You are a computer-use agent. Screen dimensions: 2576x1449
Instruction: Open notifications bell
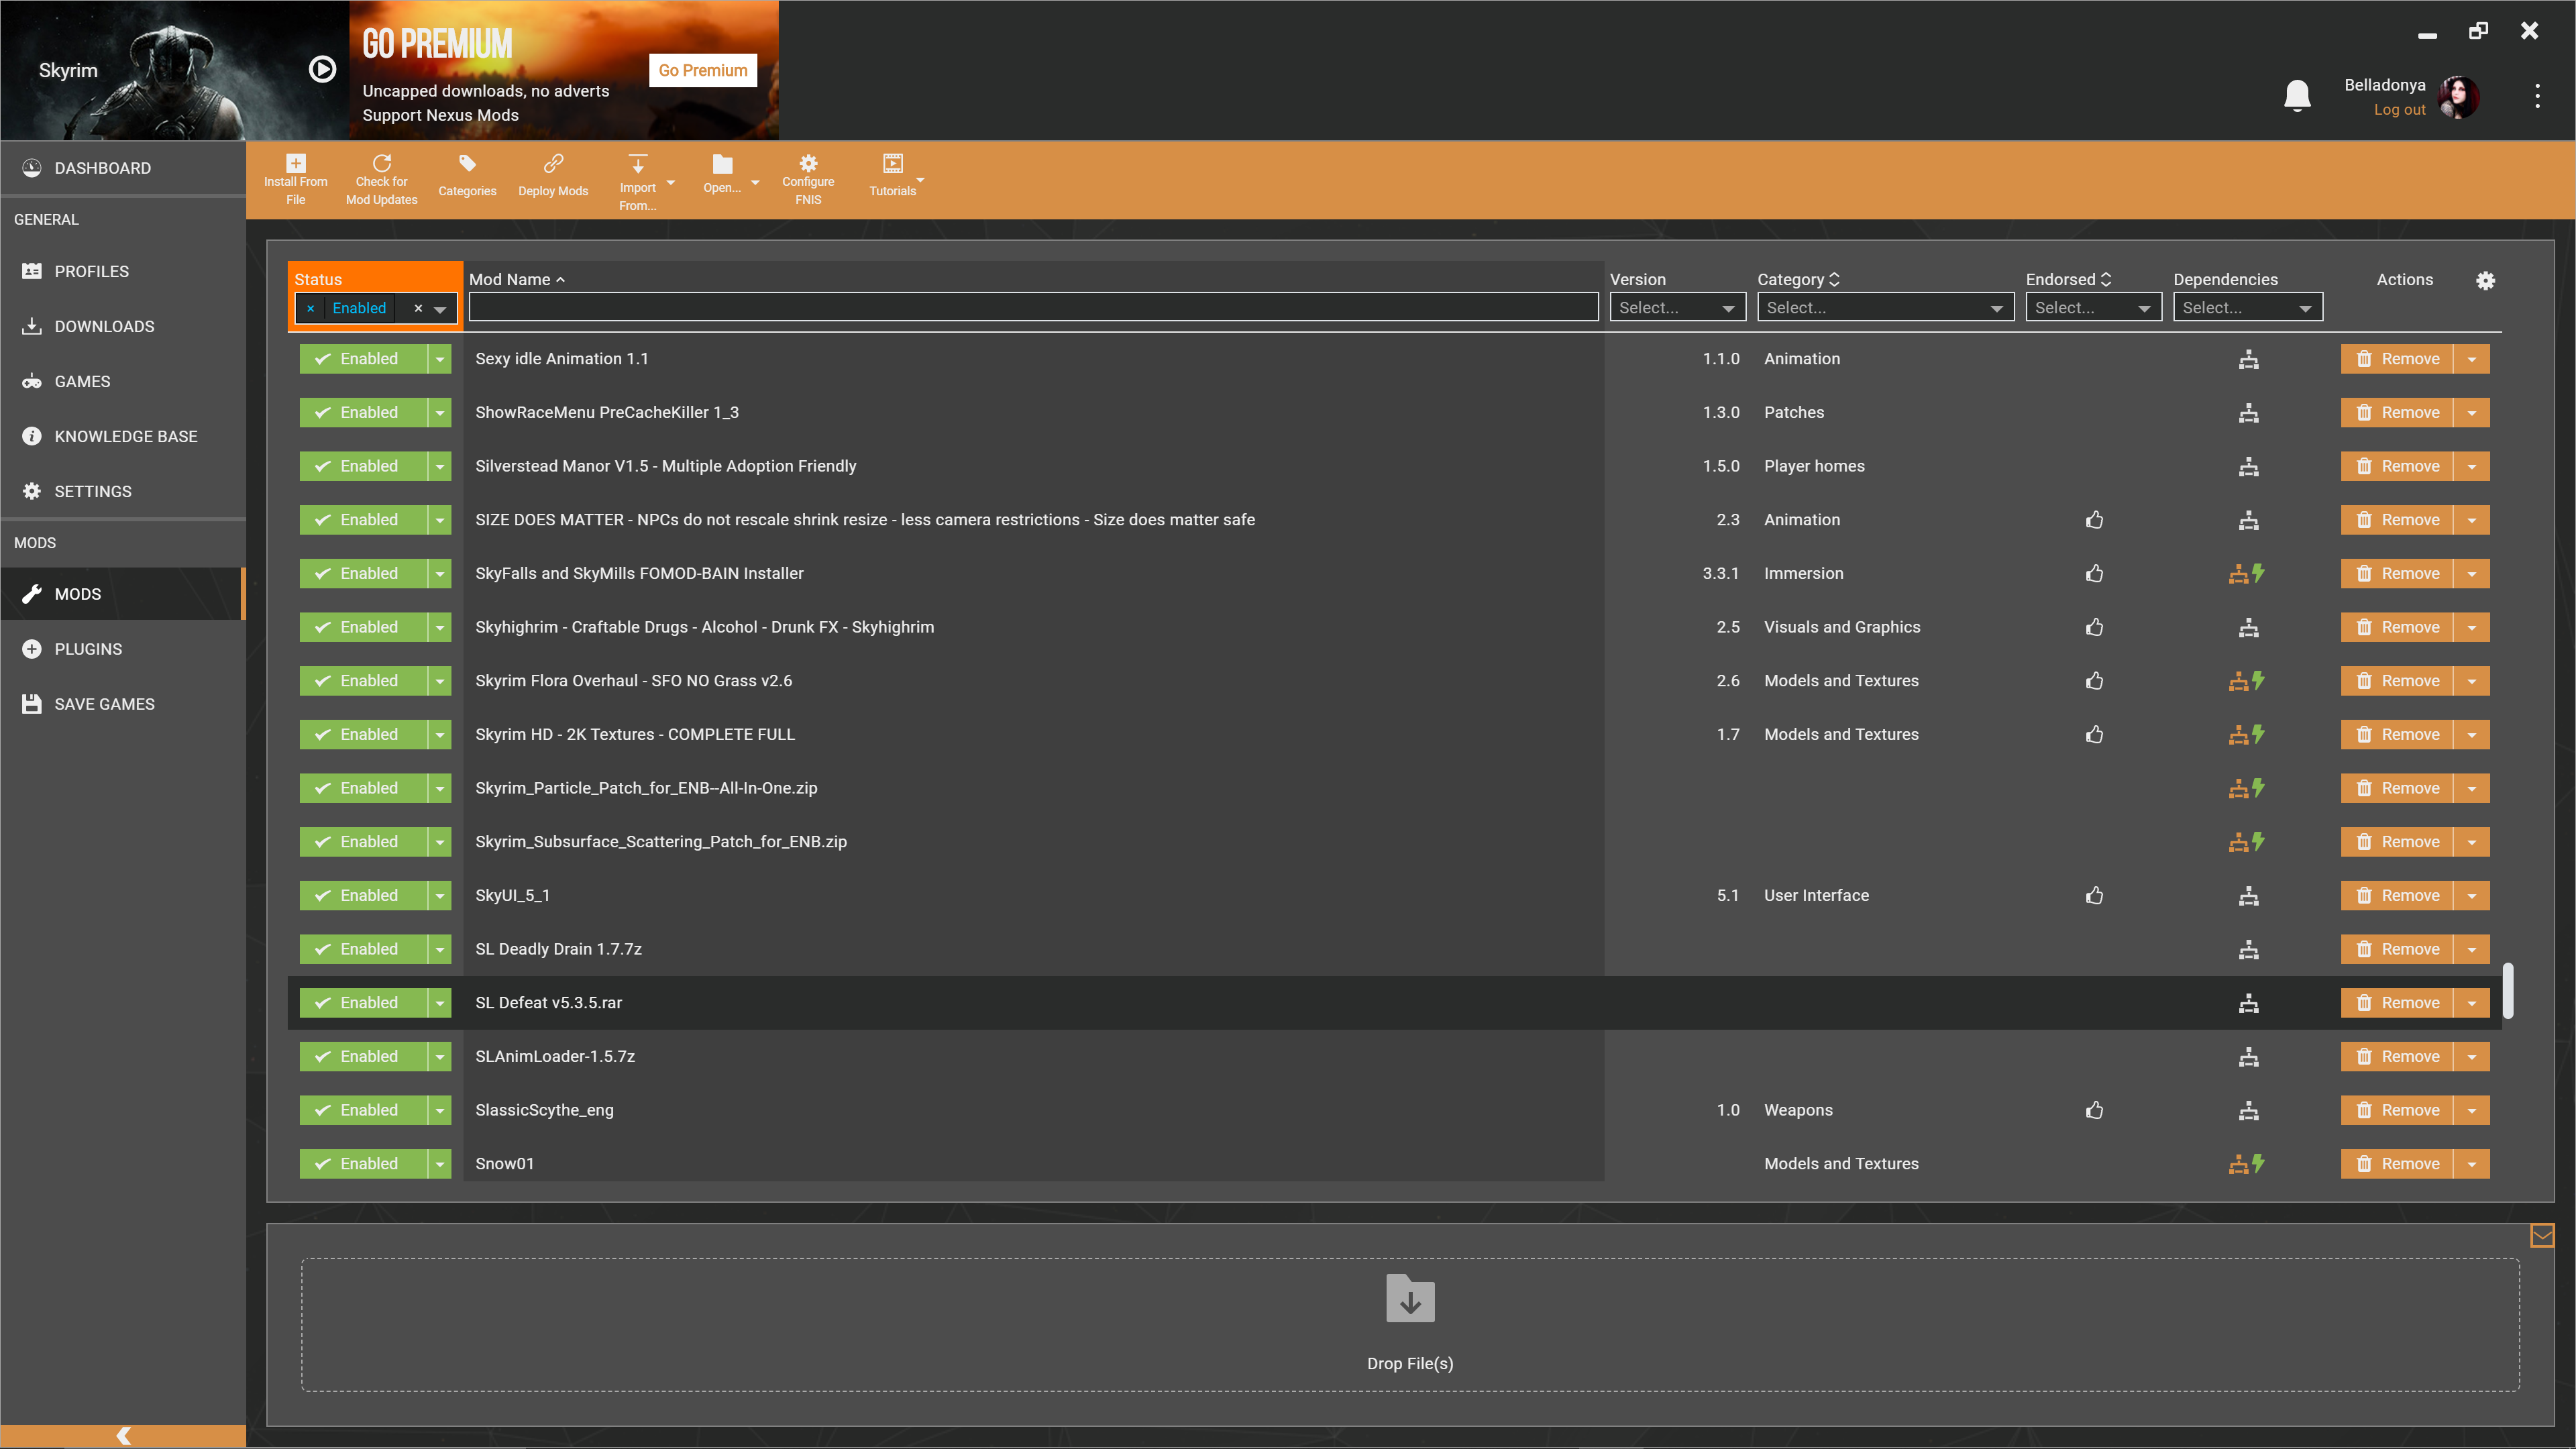2297,96
